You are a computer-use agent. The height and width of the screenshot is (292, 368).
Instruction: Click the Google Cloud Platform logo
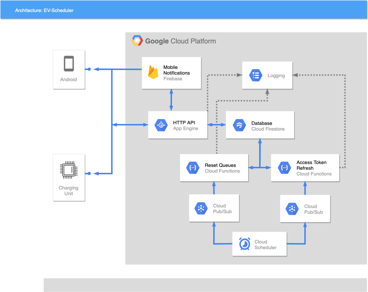[x=137, y=41]
